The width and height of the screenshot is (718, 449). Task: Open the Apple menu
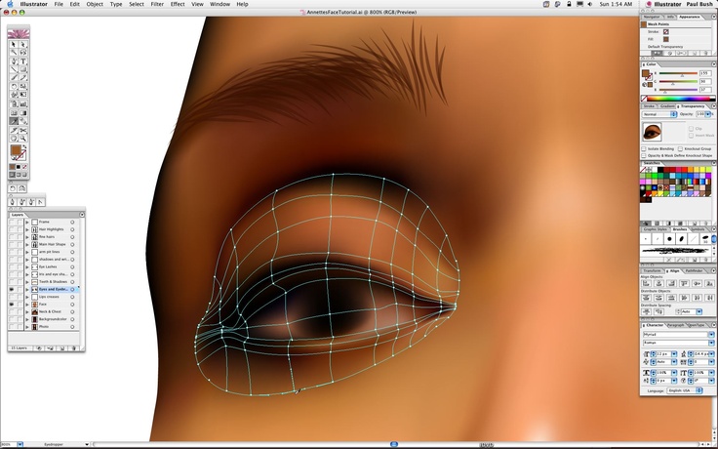(10, 4)
